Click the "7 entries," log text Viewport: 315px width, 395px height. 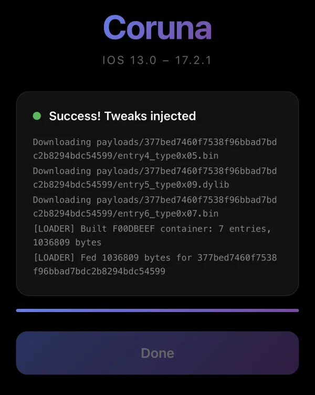(x=243, y=228)
